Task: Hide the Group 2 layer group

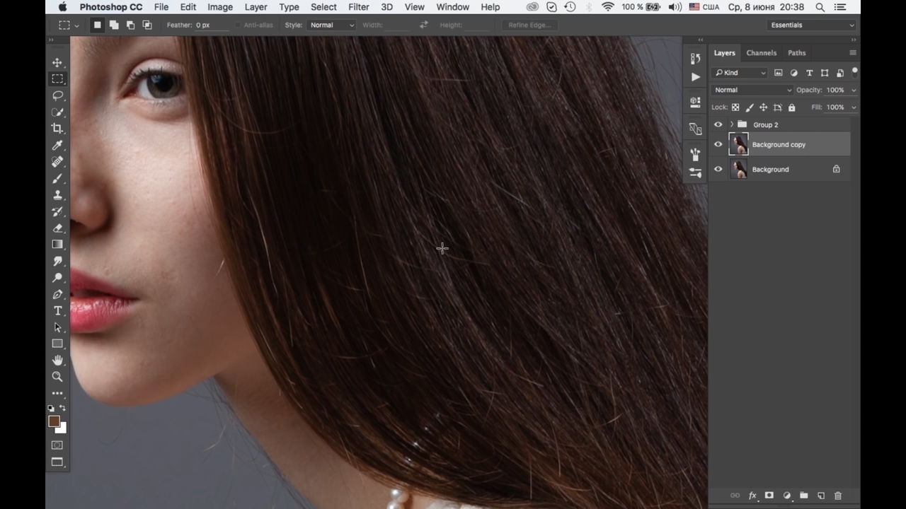Action: click(718, 124)
